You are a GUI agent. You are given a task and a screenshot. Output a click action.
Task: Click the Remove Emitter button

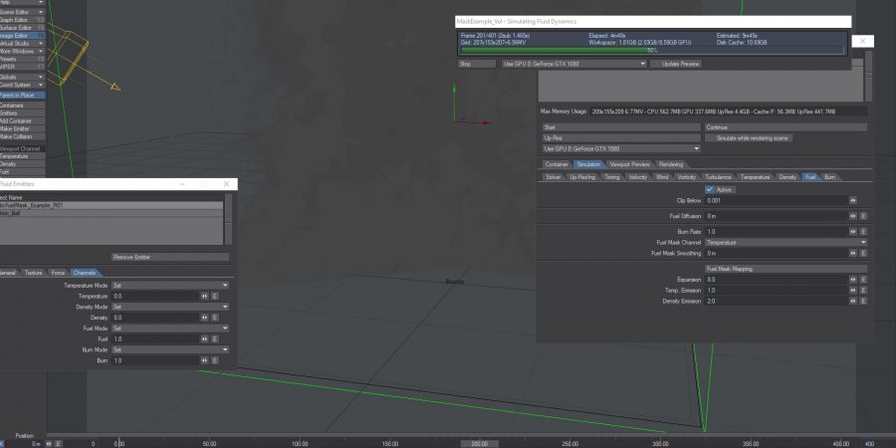click(170, 257)
